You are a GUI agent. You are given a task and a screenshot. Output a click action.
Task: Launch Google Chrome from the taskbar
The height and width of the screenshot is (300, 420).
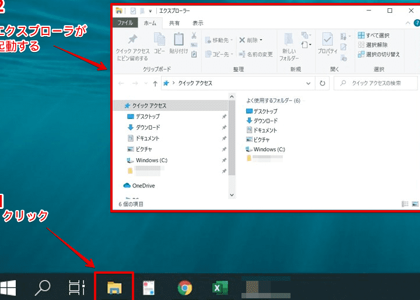click(x=185, y=287)
